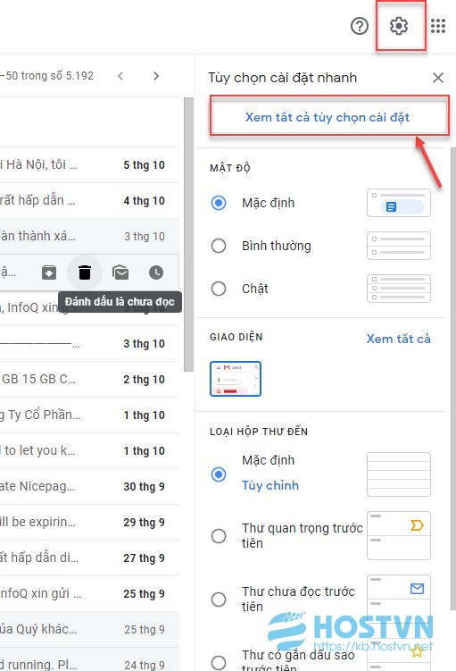Screen dimensions: 456x671
Task: Archive the hovered email with archive icon
Action: pyautogui.click(x=49, y=273)
